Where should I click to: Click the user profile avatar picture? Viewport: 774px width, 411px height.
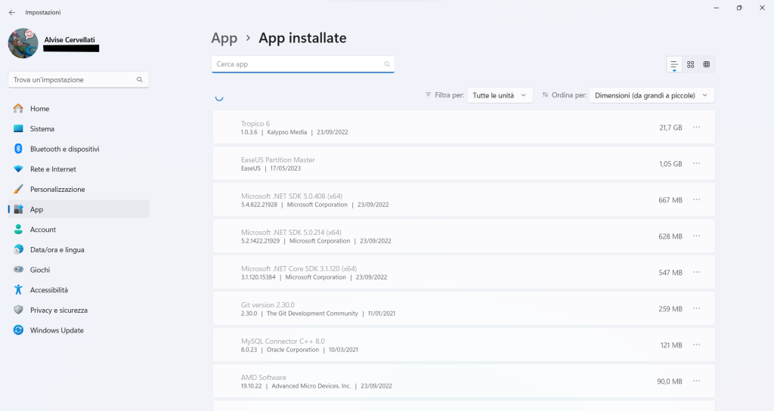23,44
